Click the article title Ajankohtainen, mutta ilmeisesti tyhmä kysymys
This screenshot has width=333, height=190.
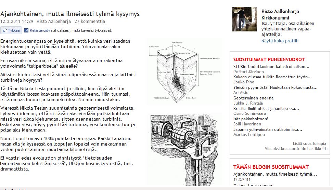(70, 14)
